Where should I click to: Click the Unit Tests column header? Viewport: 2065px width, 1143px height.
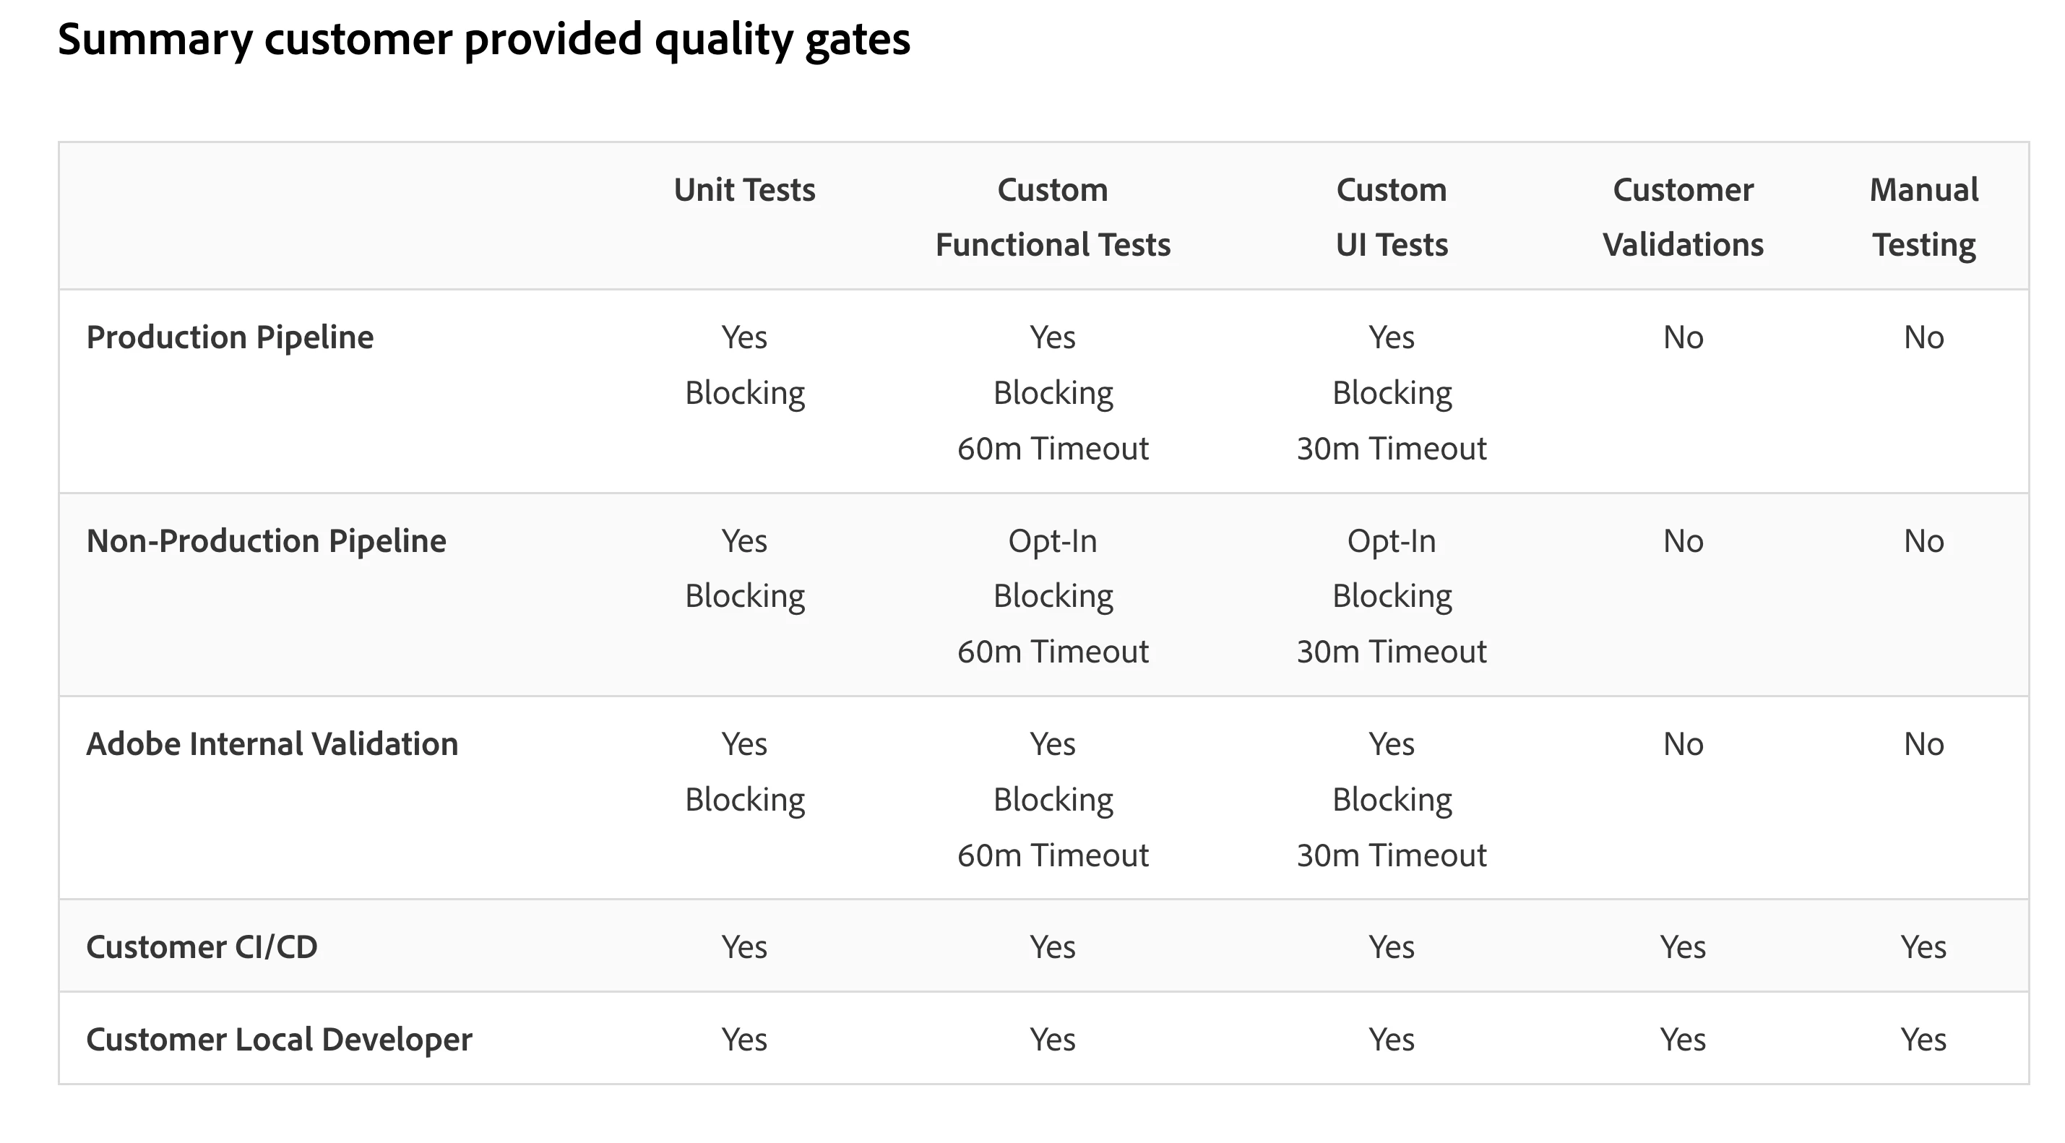click(x=744, y=190)
